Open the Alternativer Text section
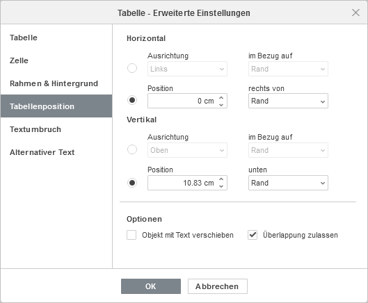This screenshot has height=303, width=368. point(56,152)
